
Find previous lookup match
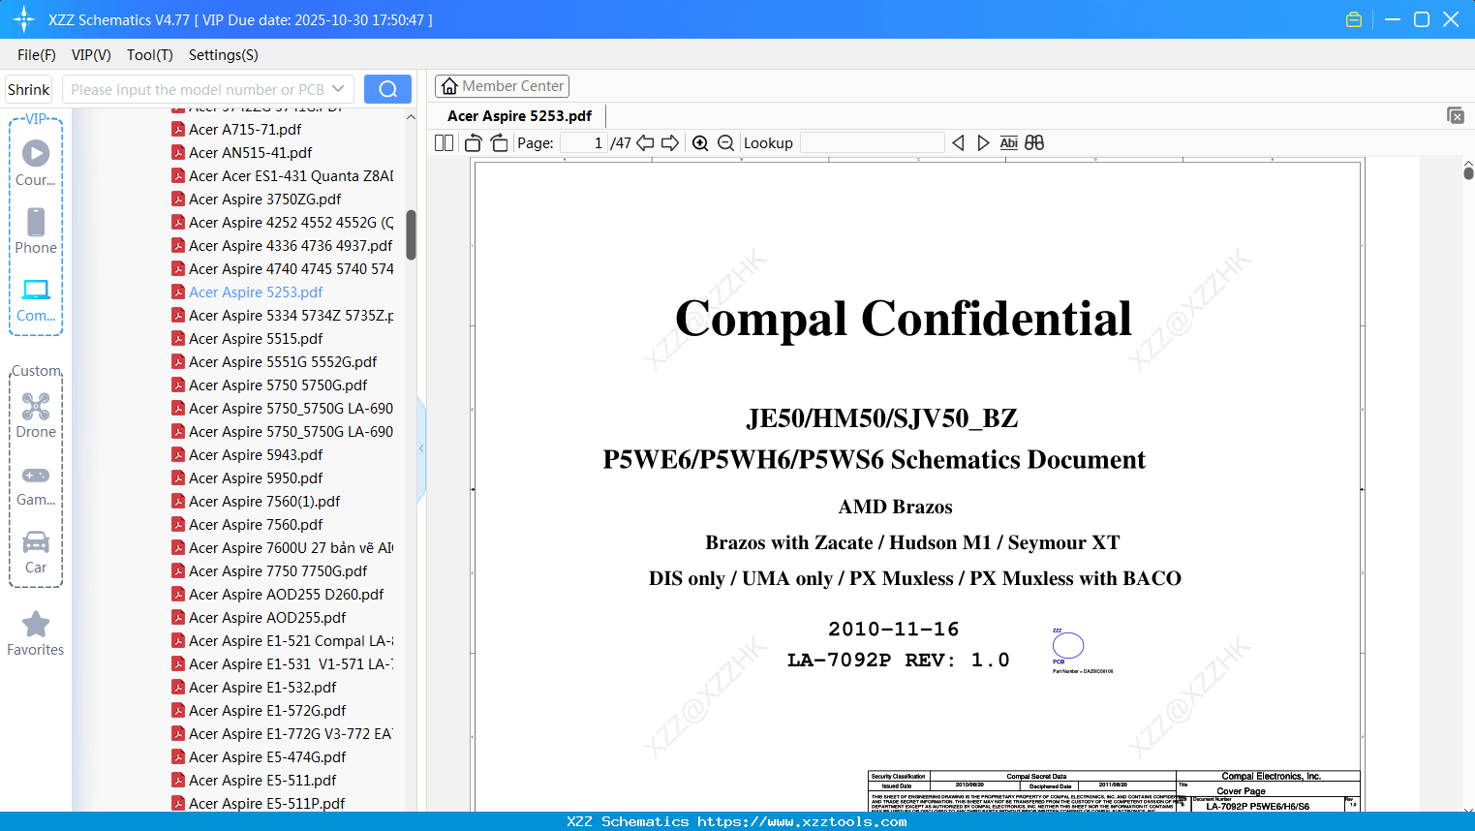(958, 143)
